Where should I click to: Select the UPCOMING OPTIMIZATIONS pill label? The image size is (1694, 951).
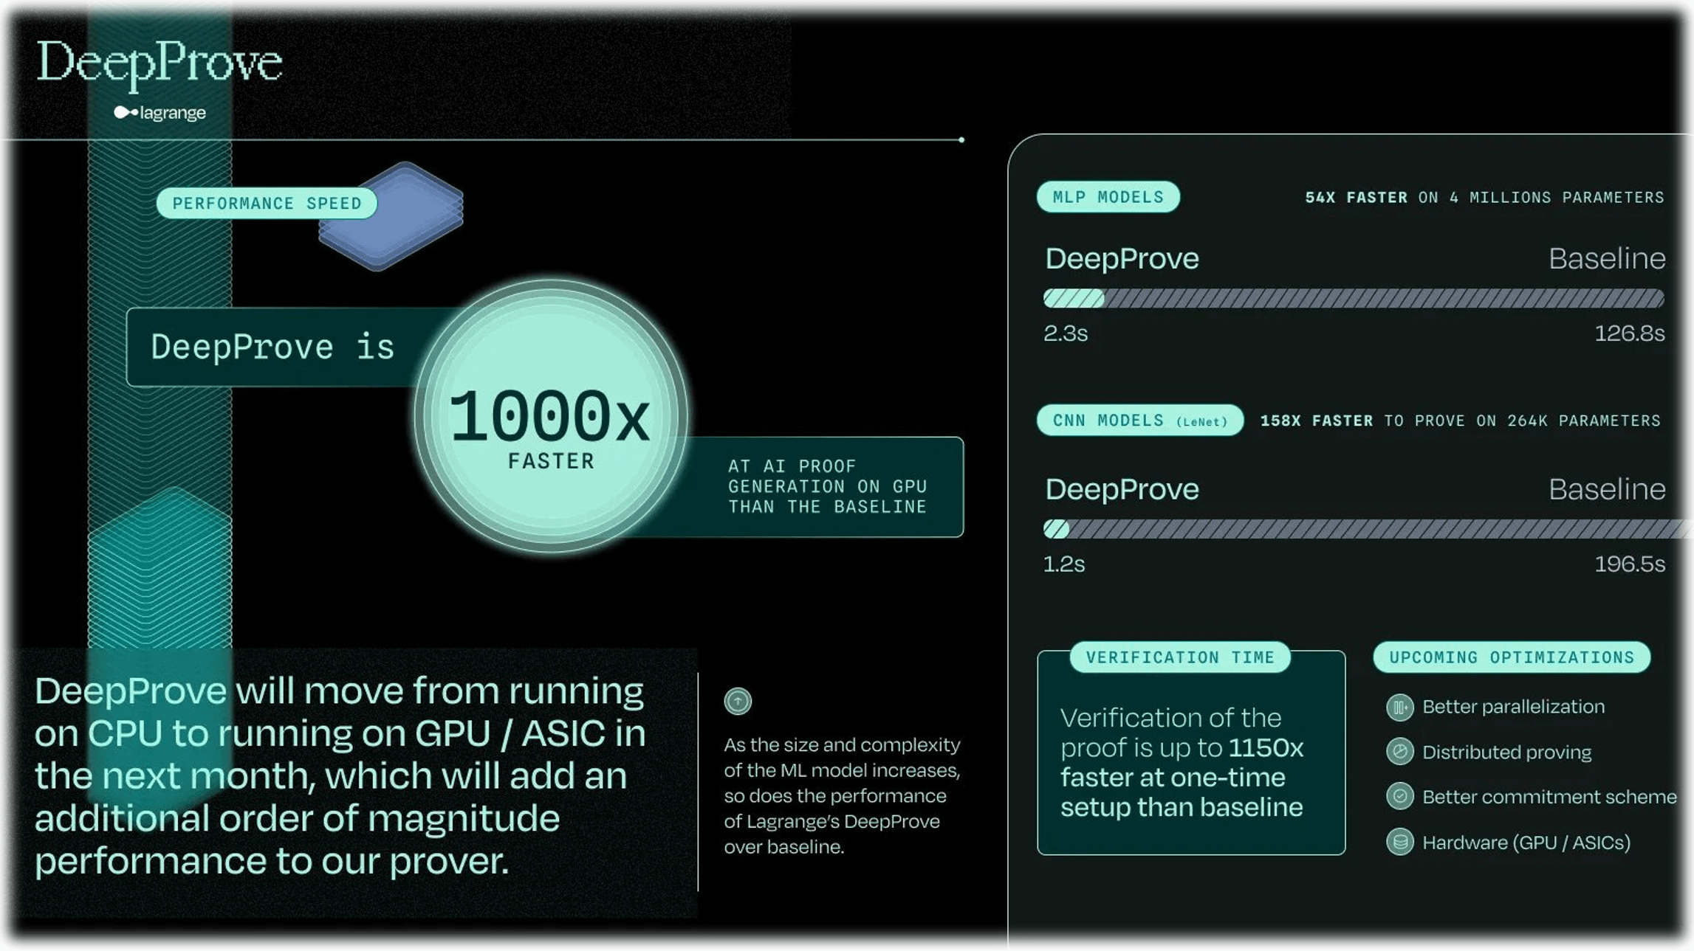1511,657
